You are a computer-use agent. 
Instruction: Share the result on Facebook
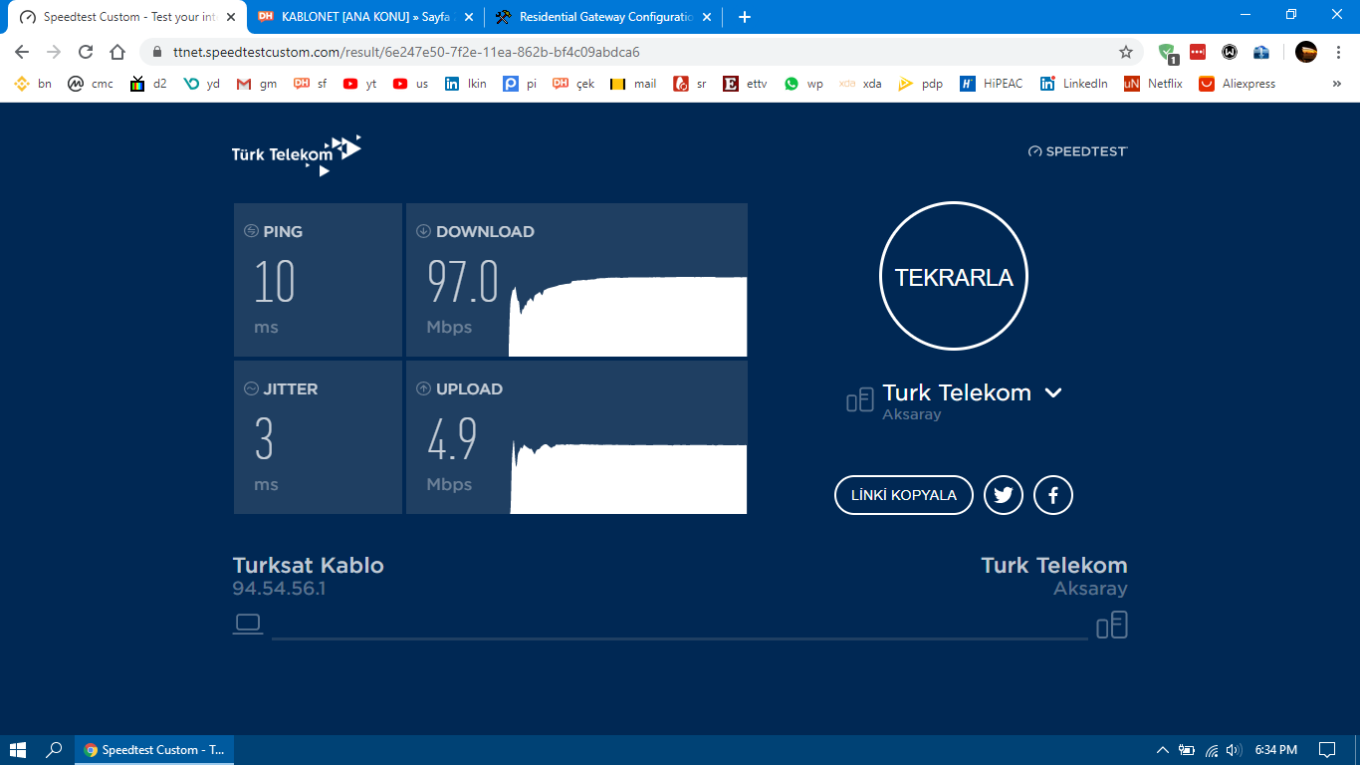click(x=1052, y=495)
